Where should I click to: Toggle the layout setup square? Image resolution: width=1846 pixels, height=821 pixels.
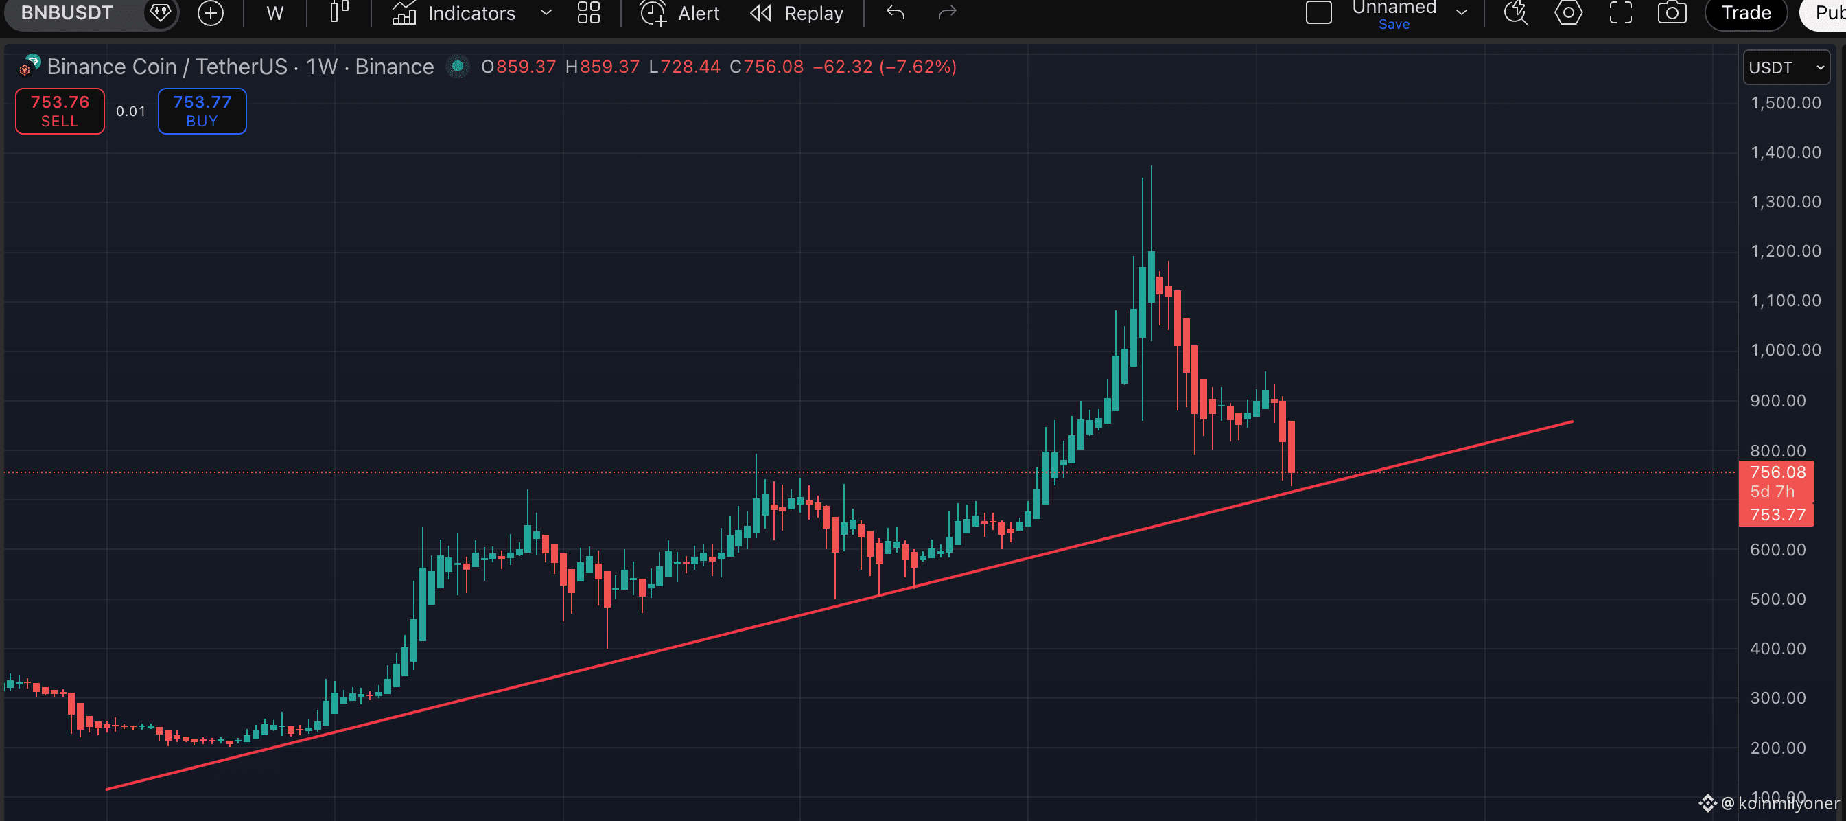pos(1318,13)
